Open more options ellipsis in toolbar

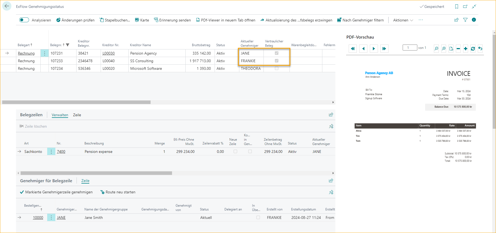point(421,20)
